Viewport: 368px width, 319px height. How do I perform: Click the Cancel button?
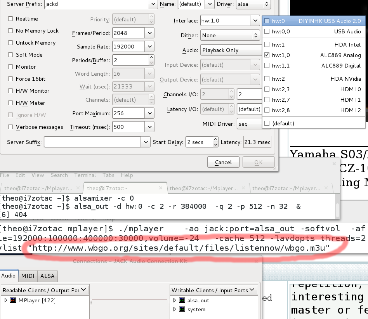223,162
